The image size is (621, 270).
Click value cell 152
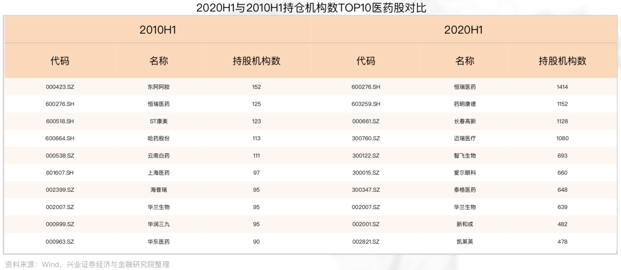256,87
